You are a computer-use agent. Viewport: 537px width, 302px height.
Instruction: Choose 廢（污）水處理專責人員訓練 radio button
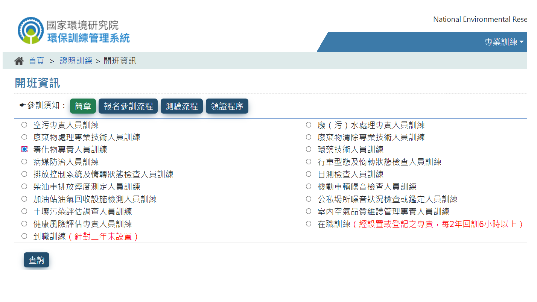(x=309, y=125)
